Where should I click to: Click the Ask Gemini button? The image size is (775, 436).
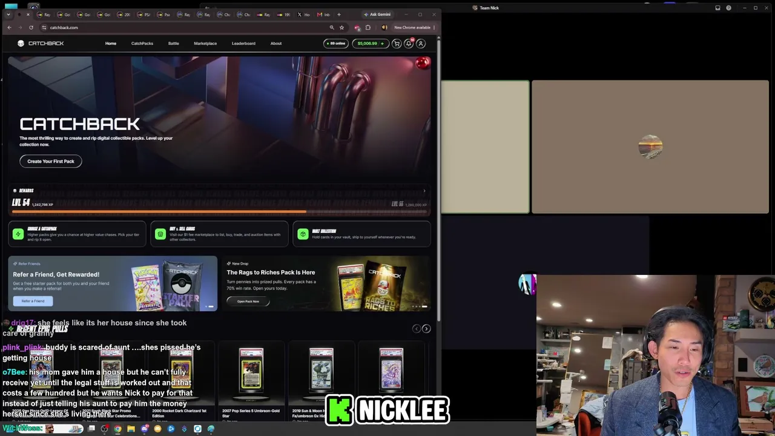click(x=377, y=15)
